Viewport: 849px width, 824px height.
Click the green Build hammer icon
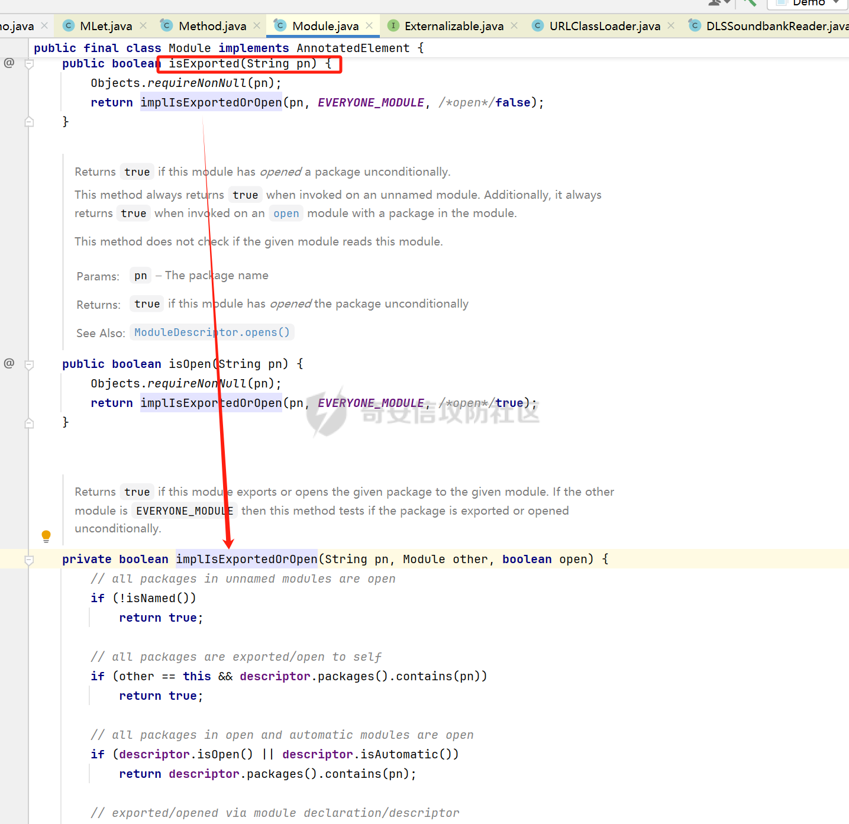(750, 2)
